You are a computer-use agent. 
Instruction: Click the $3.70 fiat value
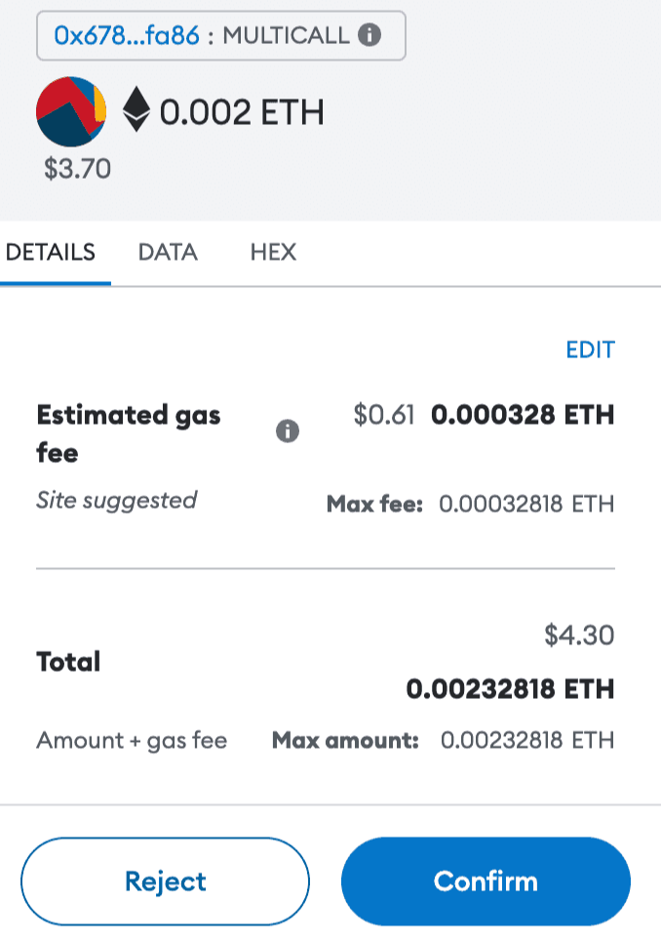pos(77,170)
